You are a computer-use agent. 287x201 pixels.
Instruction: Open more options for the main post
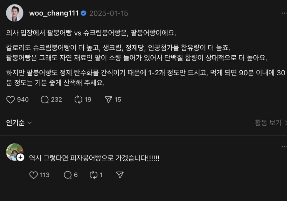click(x=284, y=13)
